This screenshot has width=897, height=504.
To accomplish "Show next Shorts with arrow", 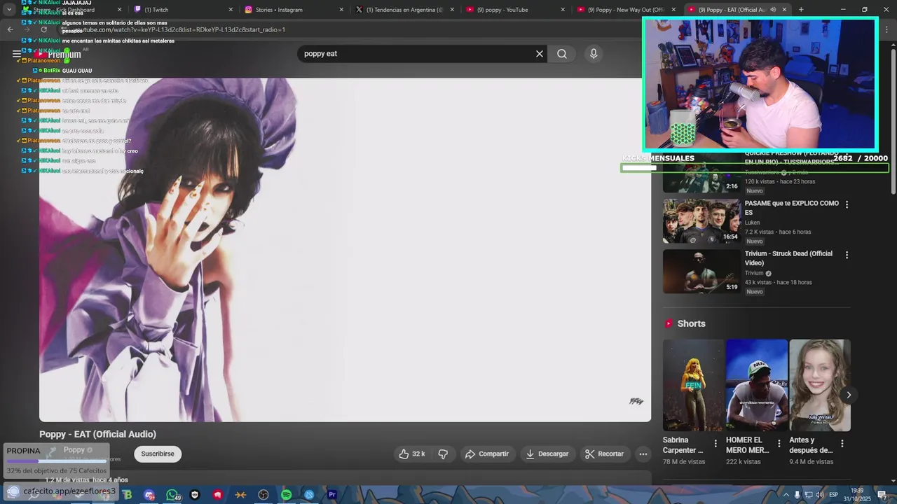I will click(x=848, y=395).
